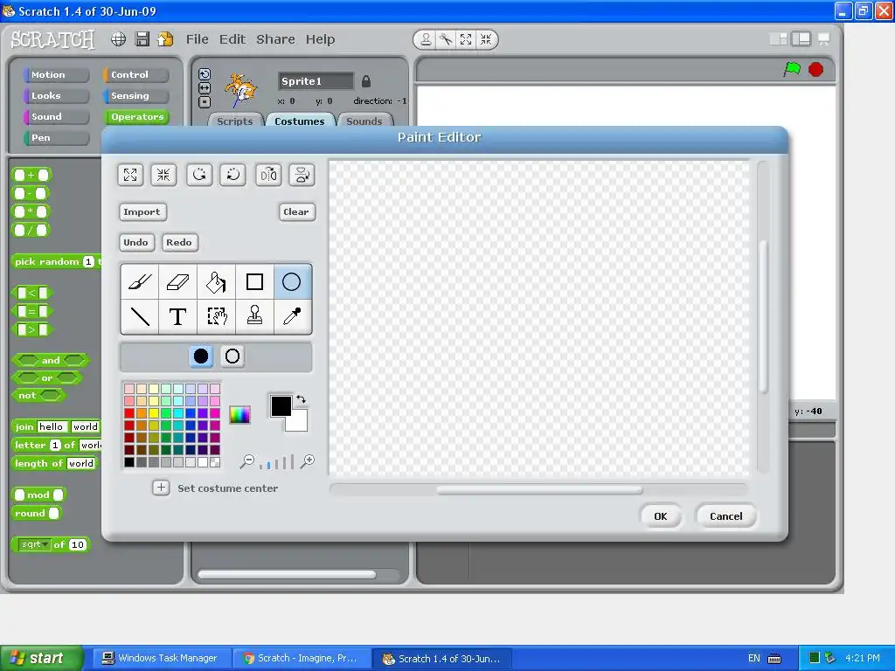This screenshot has width=895, height=671.
Task: Click the duplicate stamp icon in top toolbar
Action: pos(426,39)
